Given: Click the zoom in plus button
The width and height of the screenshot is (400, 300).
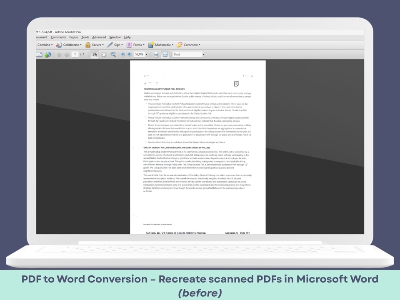Looking at the screenshot, I should pos(129,55).
